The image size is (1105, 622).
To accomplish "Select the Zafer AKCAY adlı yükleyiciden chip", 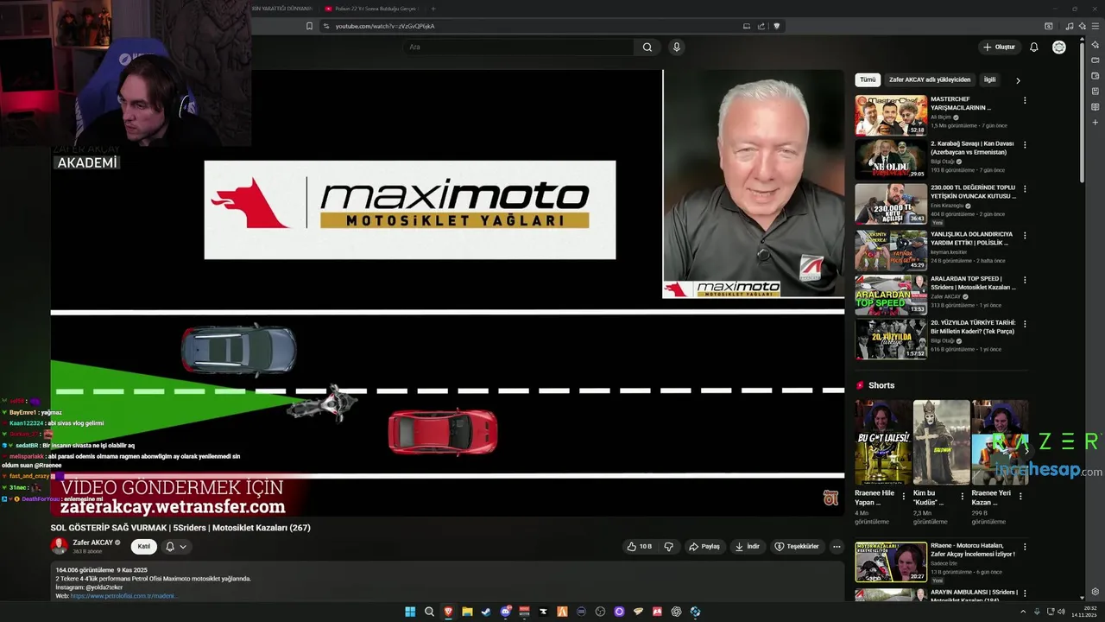I will click(x=930, y=79).
